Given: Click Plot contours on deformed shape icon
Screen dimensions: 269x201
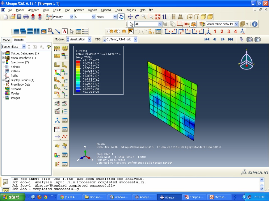Looking at the screenshot, I should [57, 73].
